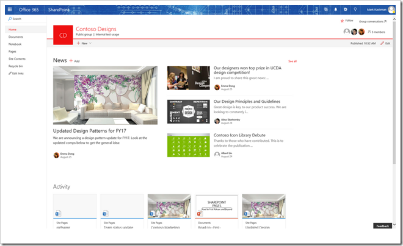Open Updated Design Patterns for FY17 headline
This screenshot has width=403, height=246.
89,131
